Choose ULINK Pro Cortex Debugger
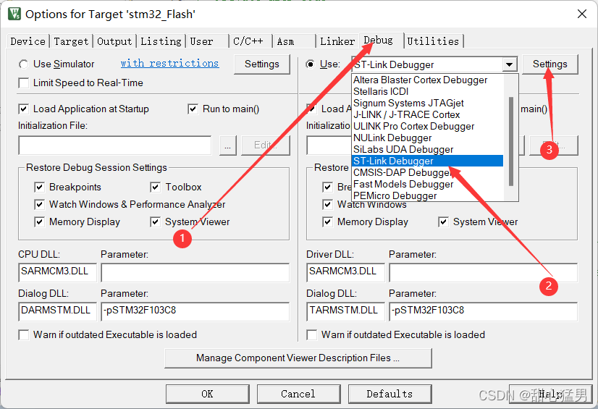Viewport: 598px width, 409px height. [427, 126]
